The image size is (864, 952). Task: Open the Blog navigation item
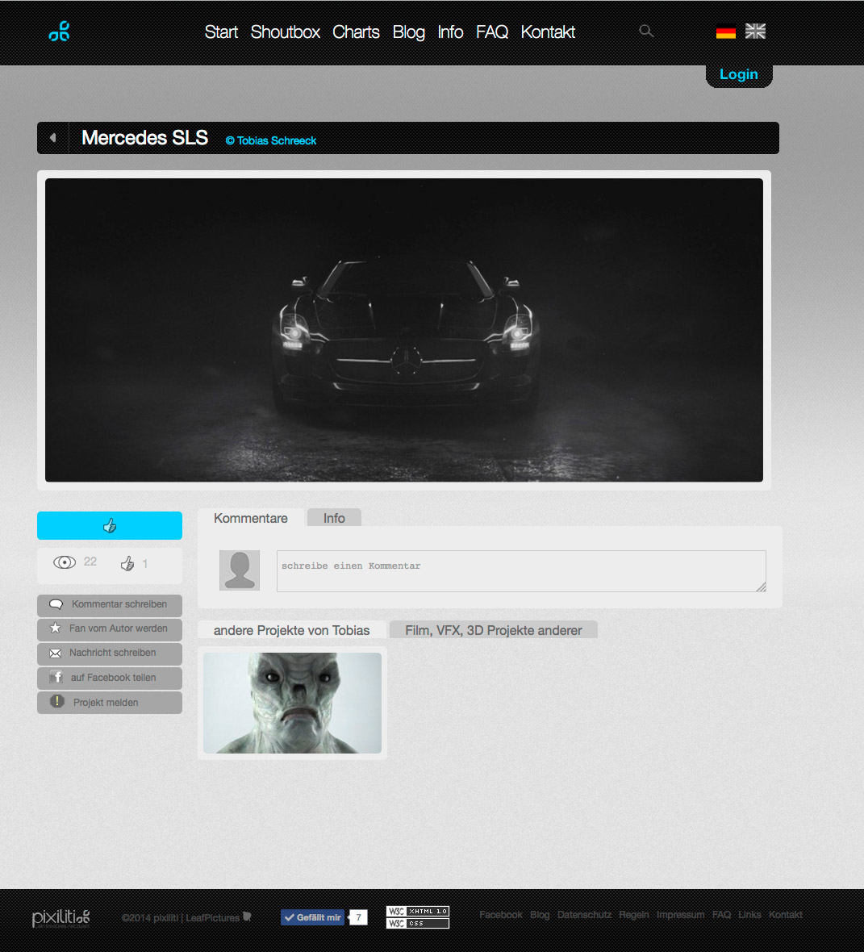click(409, 32)
